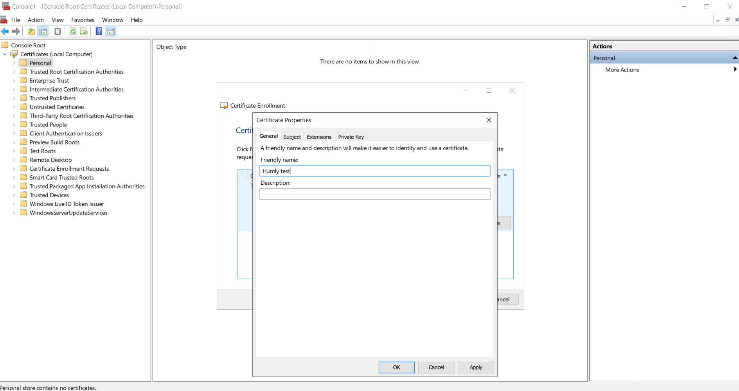Screen dimensions: 739x391
Task: Click the Description input field
Action: click(375, 194)
